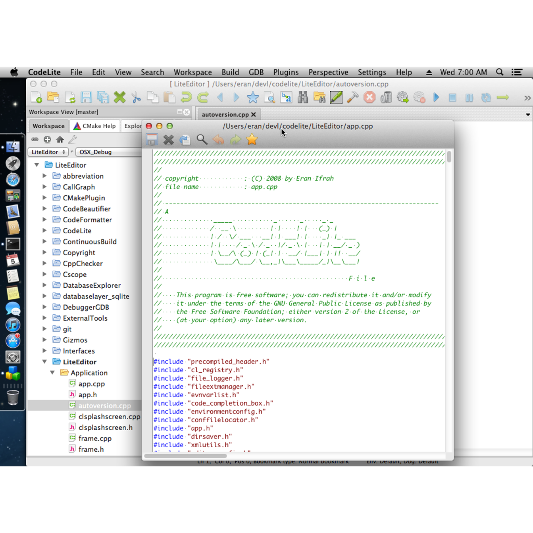
Task: Switch to the CMake Help tab
Action: coord(95,126)
